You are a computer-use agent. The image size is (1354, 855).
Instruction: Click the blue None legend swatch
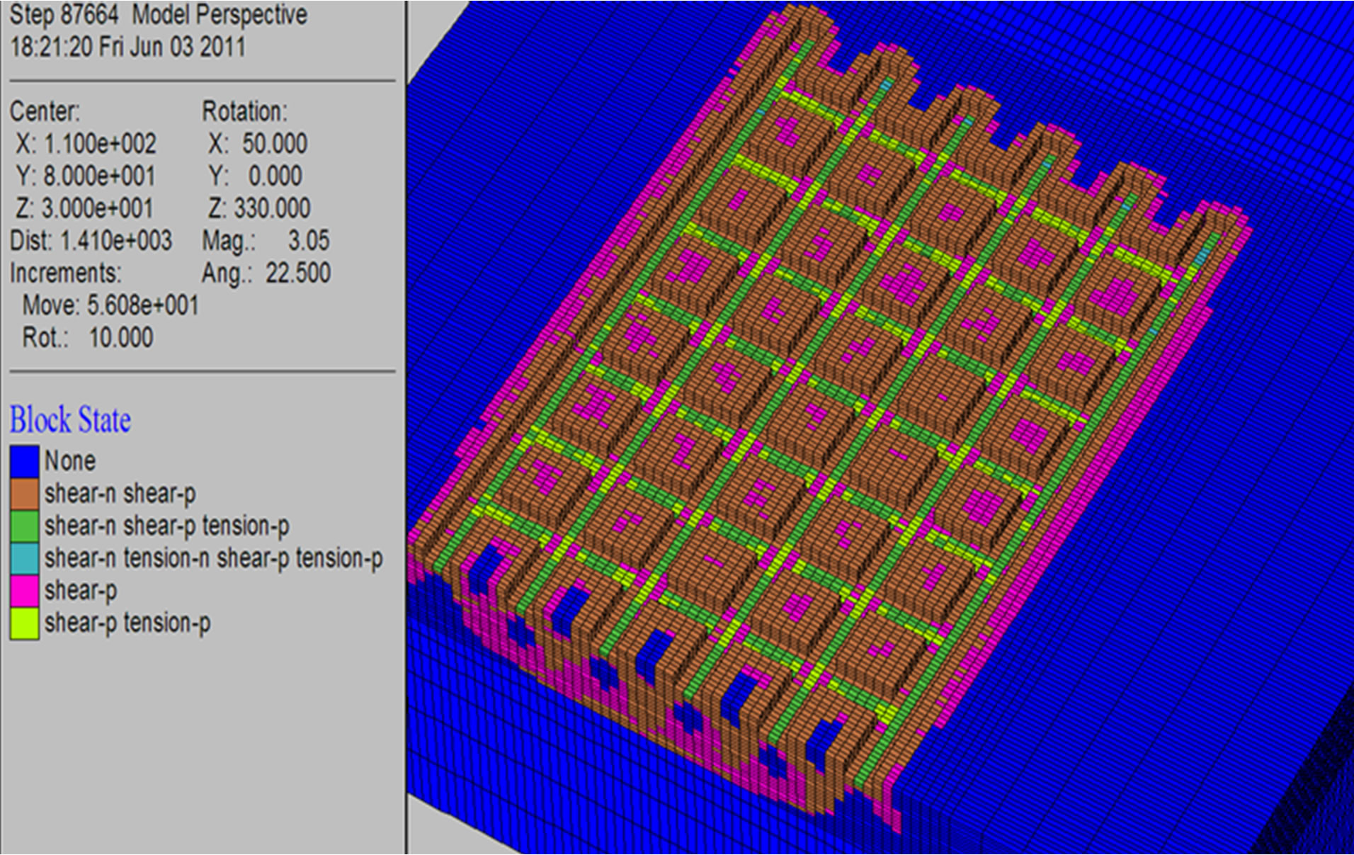click(24, 461)
